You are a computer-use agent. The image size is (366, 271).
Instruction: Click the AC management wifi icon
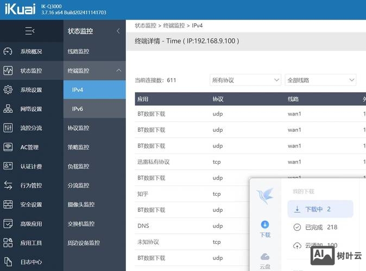point(8,147)
